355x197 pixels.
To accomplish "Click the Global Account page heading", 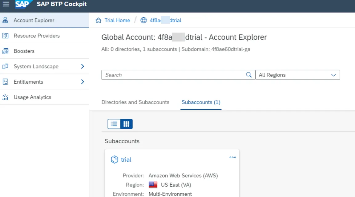I will (184, 37).
